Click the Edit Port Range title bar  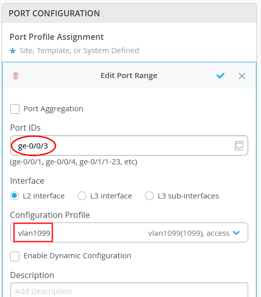[129, 75]
